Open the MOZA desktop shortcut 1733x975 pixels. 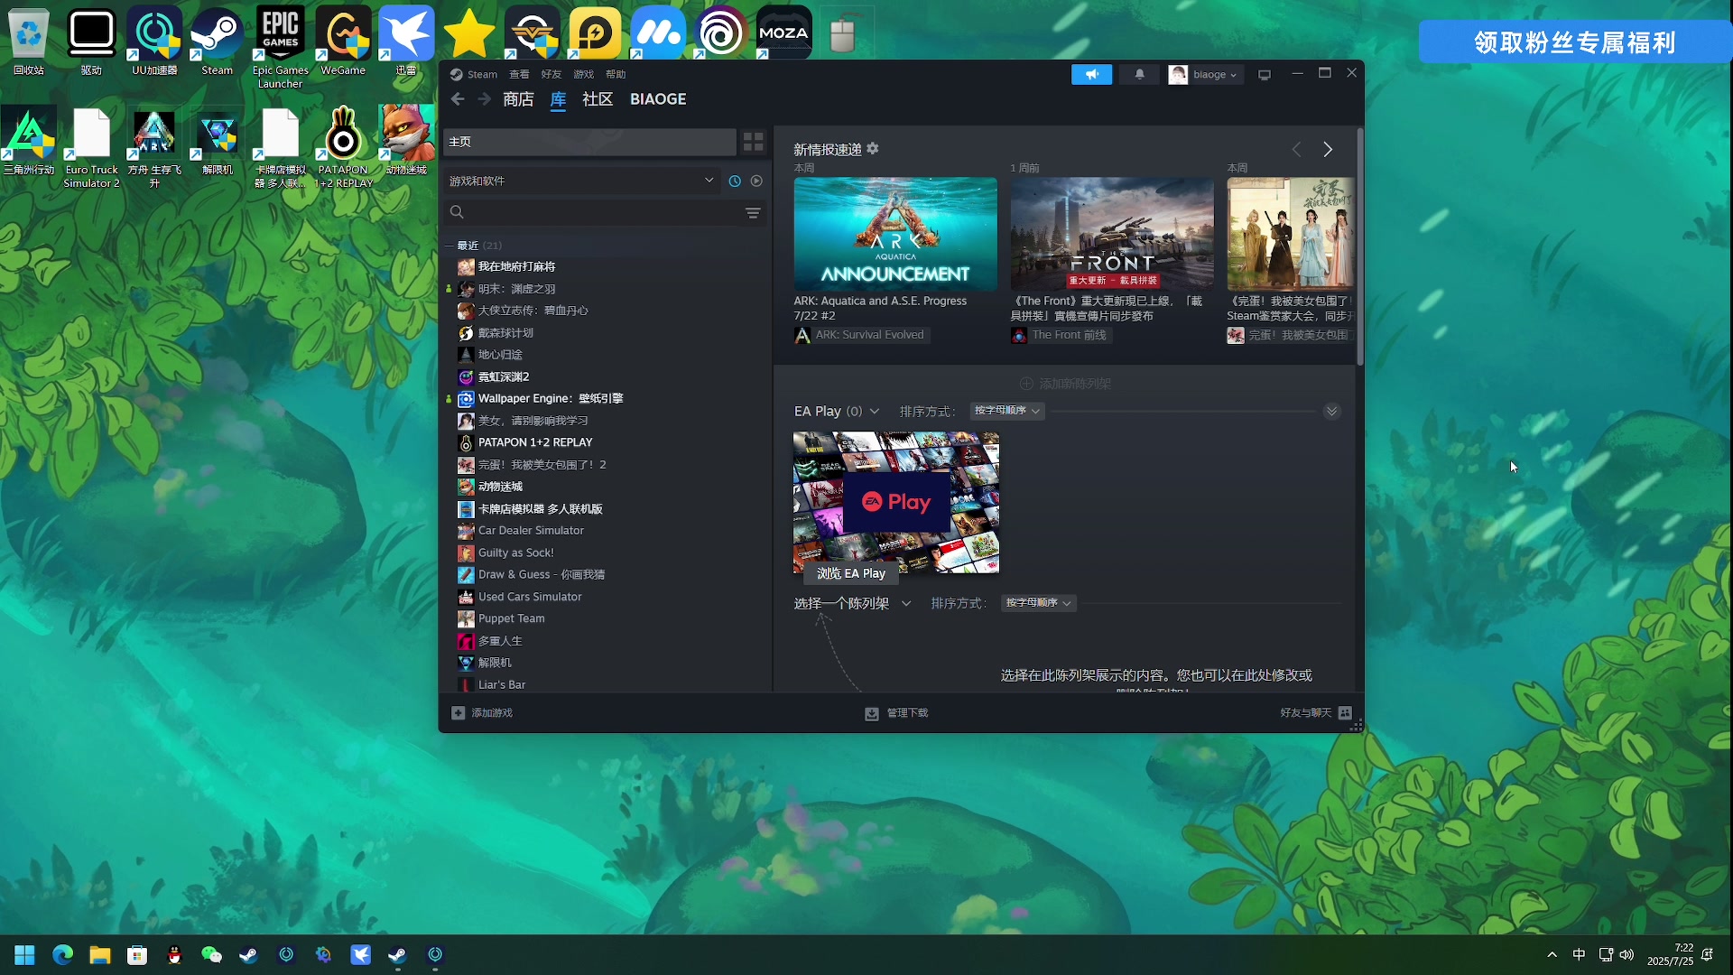point(783,32)
